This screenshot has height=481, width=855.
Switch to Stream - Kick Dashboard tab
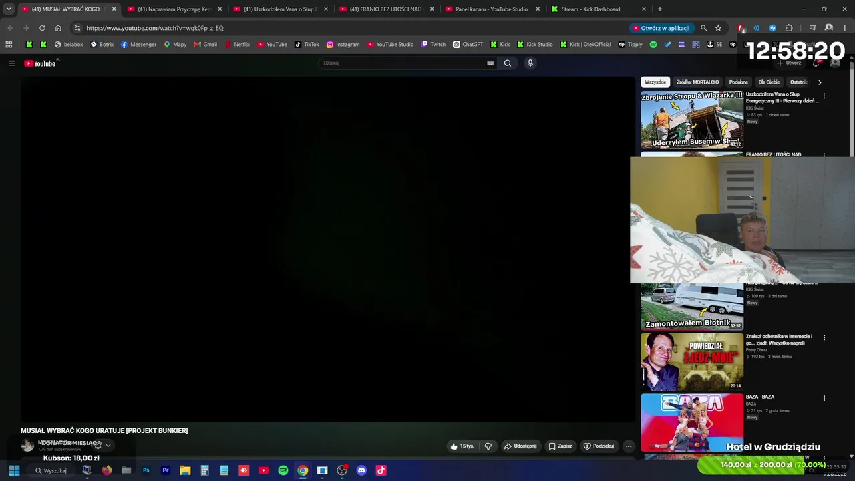pos(598,9)
